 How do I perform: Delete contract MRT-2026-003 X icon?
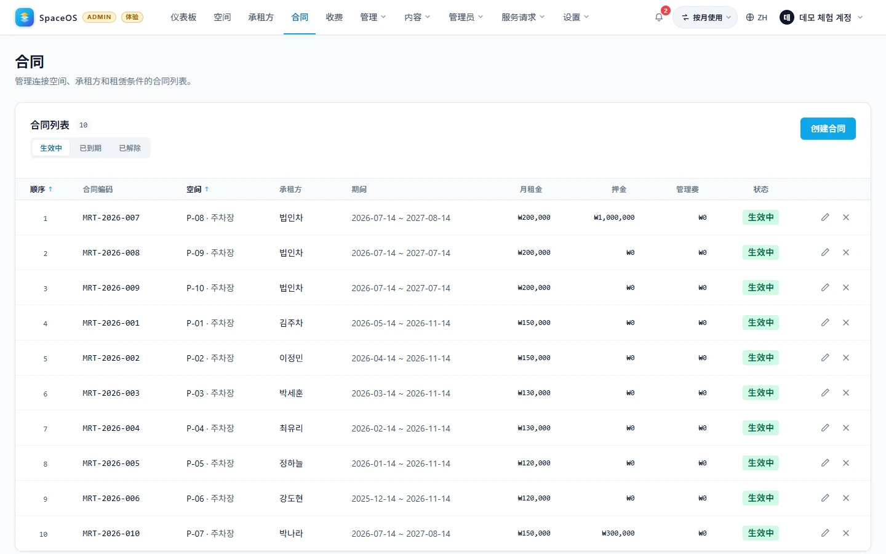coord(846,393)
